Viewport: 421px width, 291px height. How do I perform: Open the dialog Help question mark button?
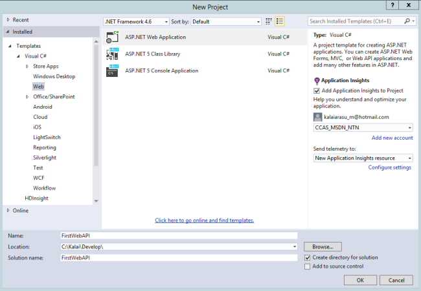pyautogui.click(x=393, y=5)
